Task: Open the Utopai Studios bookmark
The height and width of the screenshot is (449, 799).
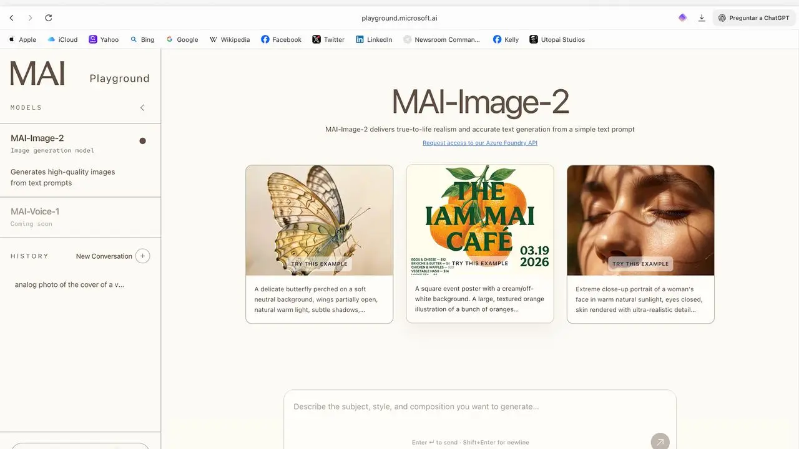Action: point(557,39)
